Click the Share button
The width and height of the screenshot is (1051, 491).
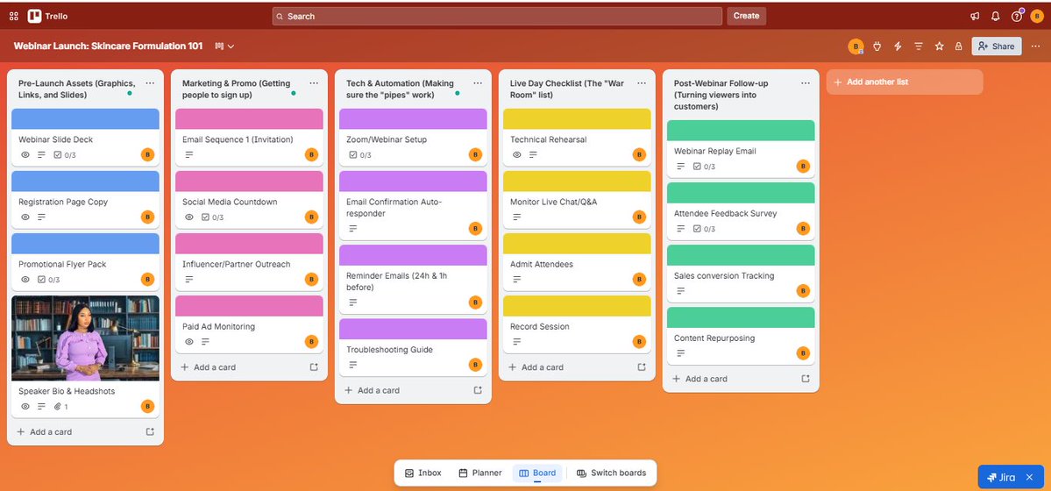pos(996,46)
